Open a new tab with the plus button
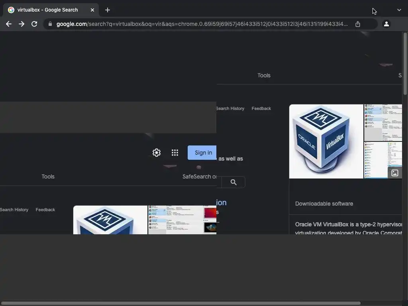Viewport: 408px width, 306px height. point(108,10)
